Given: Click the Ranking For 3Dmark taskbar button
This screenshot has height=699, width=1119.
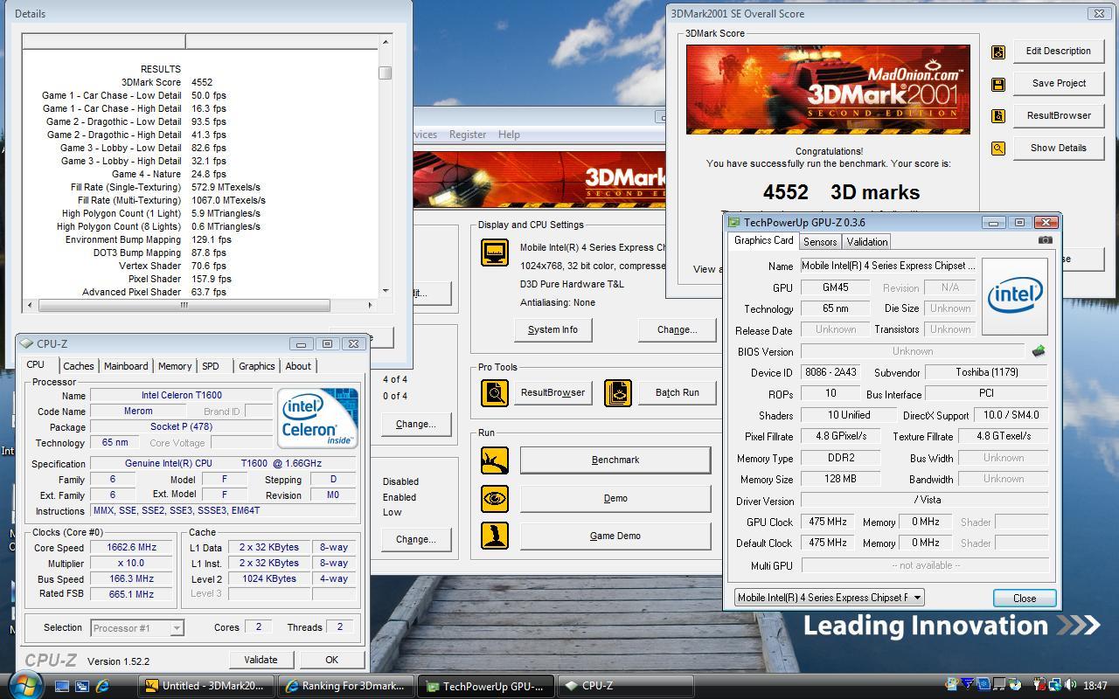Looking at the screenshot, I should tap(347, 686).
